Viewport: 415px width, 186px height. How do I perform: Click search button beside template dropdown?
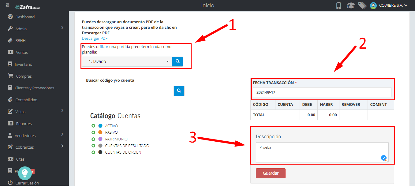pyautogui.click(x=178, y=61)
